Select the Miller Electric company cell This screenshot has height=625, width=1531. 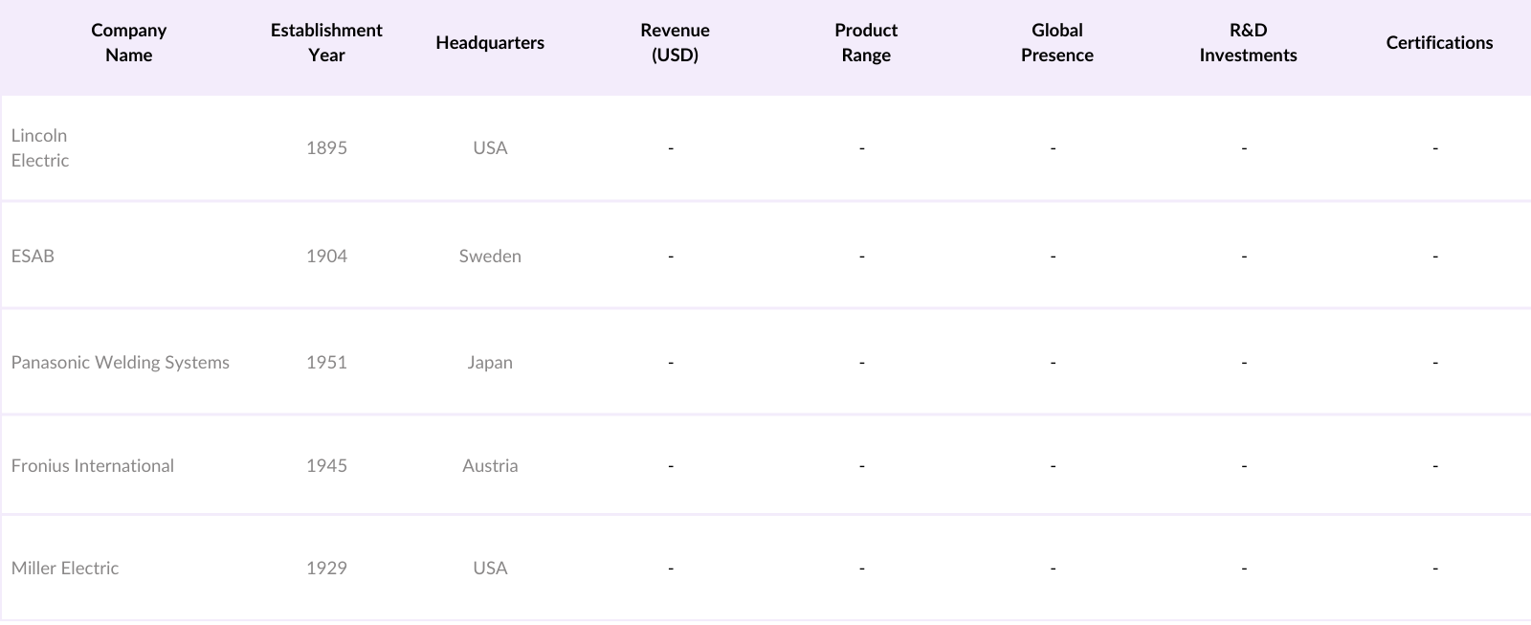coord(65,569)
